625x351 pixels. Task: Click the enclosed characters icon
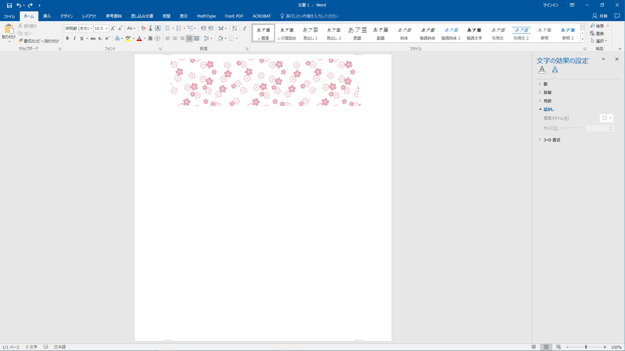(x=157, y=38)
